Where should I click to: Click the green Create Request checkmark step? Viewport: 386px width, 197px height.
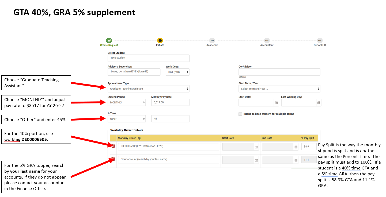pos(109,41)
